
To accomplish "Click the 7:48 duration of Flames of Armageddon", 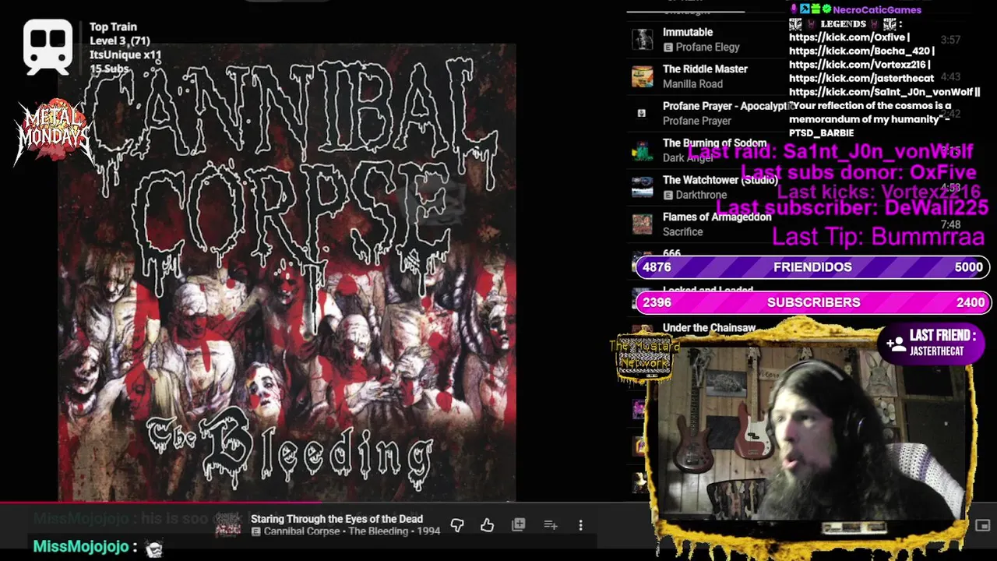I will 950,224.
